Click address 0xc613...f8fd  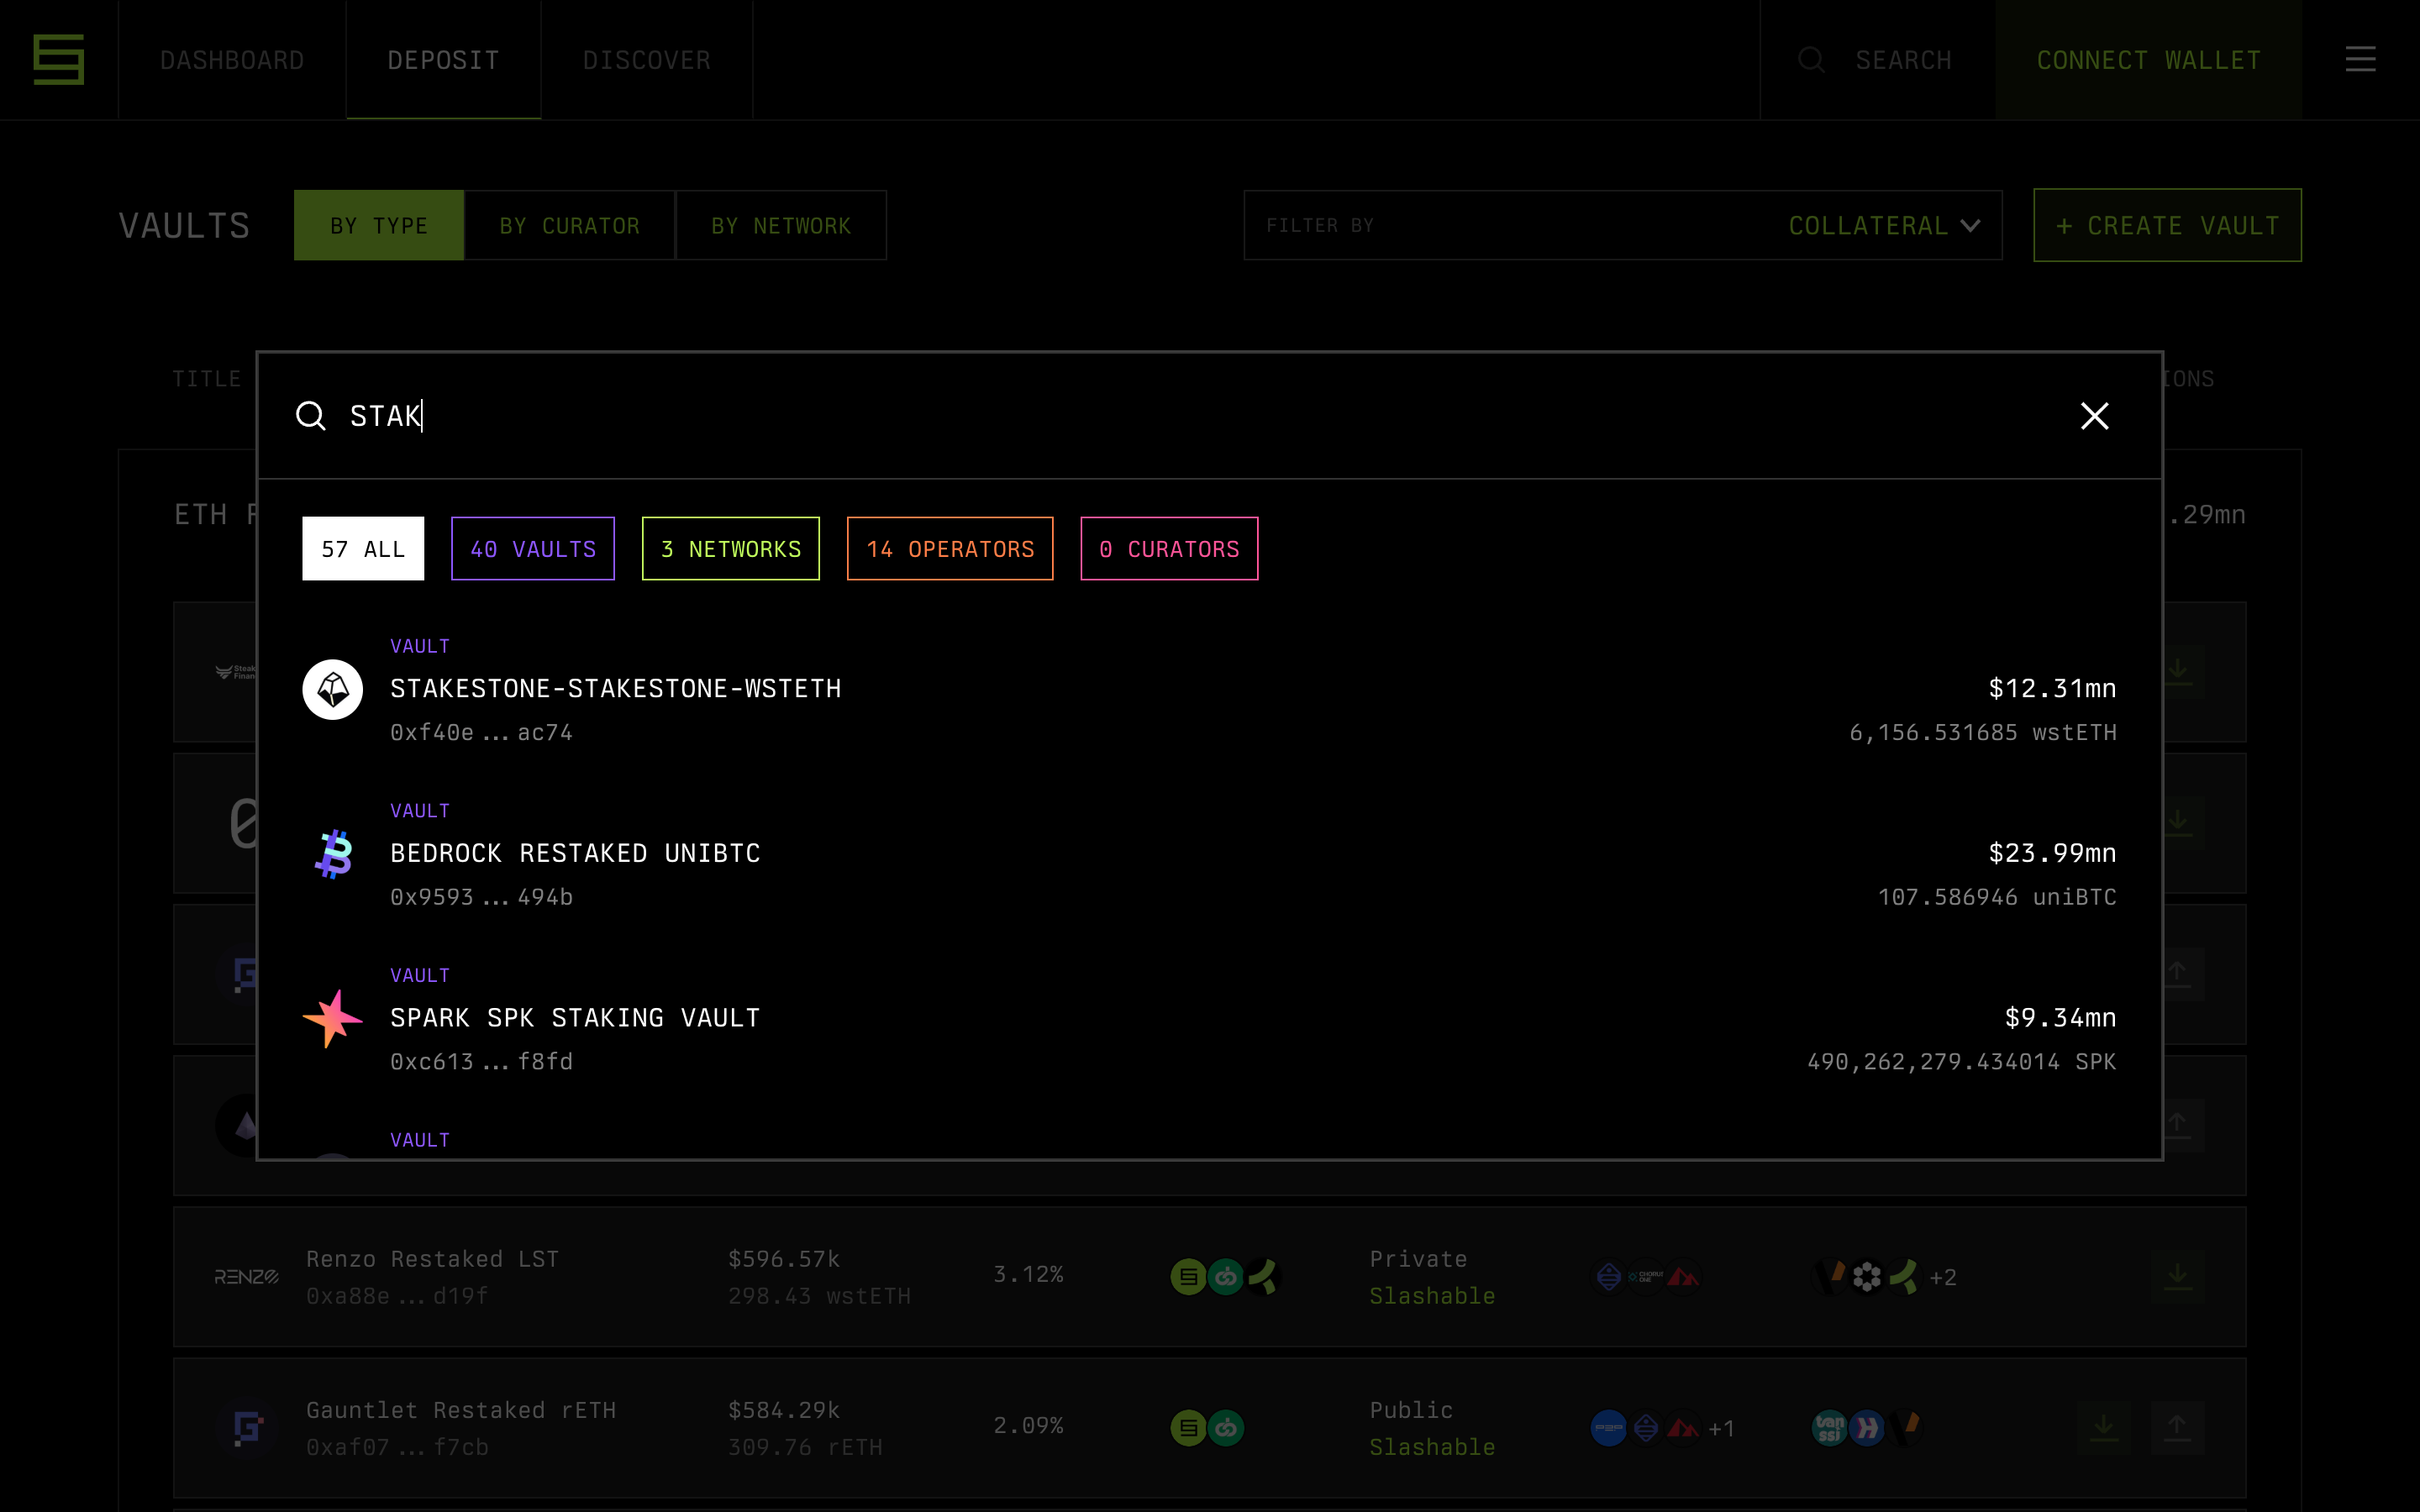pyautogui.click(x=481, y=1062)
